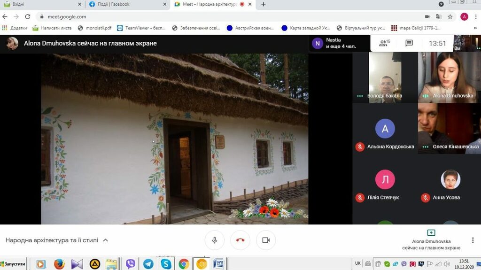Click the red hang up call button
The image size is (481, 270).
[240, 240]
